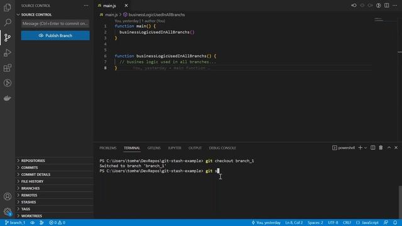Open editor more actions ellipsis
The width and height of the screenshot is (402, 226).
pos(395,6)
